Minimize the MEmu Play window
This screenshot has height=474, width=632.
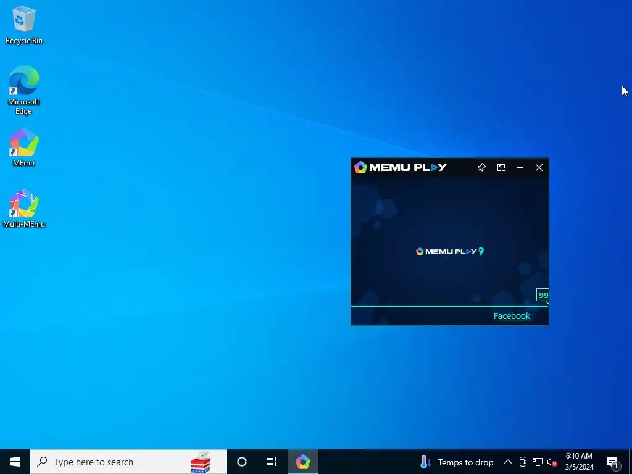pos(520,168)
